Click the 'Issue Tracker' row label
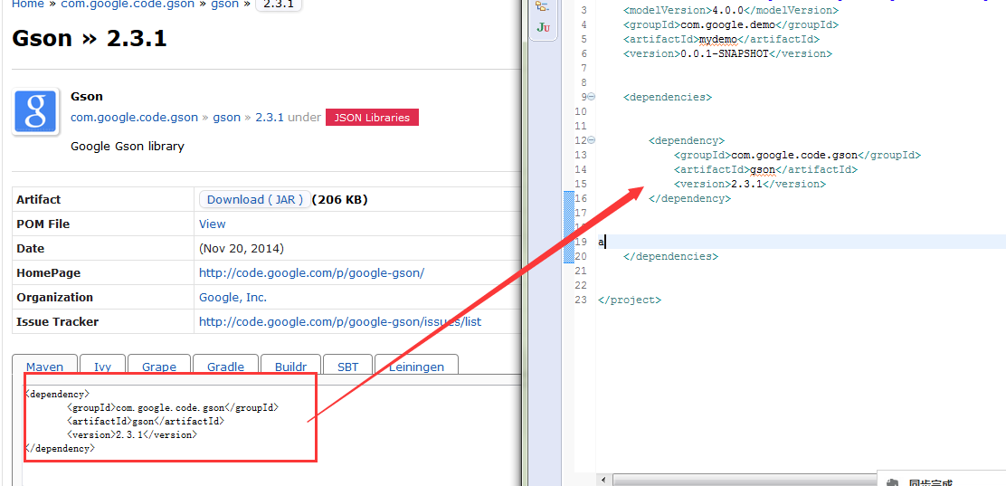 point(58,321)
